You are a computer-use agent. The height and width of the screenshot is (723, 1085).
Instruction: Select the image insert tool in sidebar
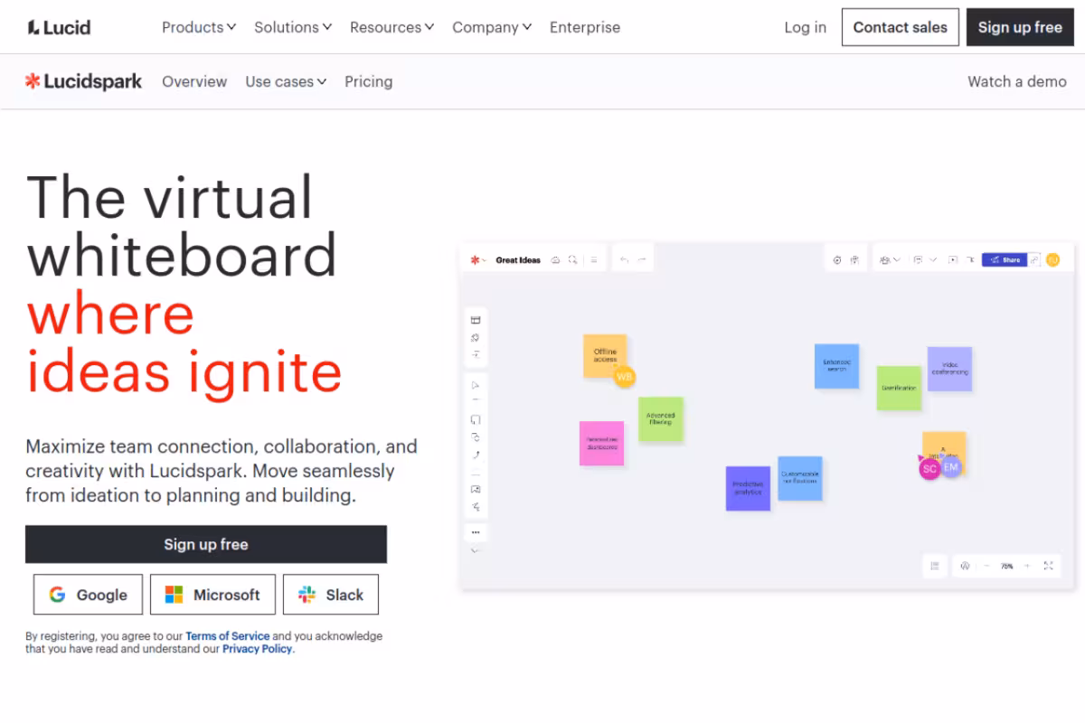476,489
